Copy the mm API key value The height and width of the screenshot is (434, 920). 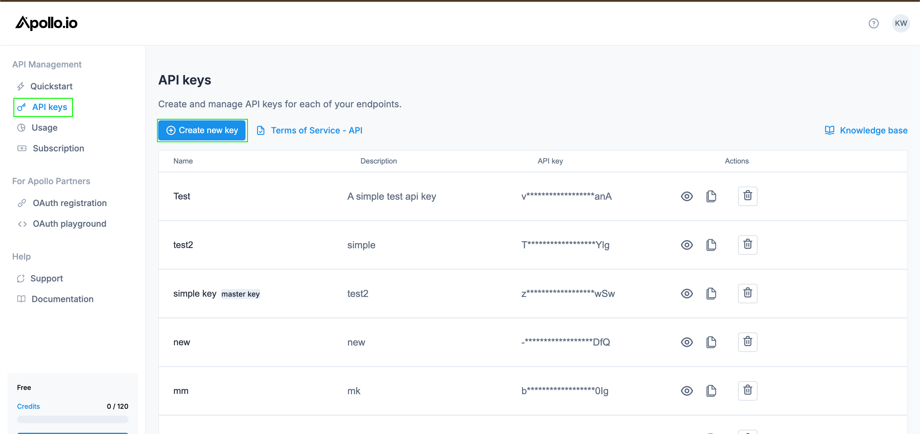click(x=711, y=391)
